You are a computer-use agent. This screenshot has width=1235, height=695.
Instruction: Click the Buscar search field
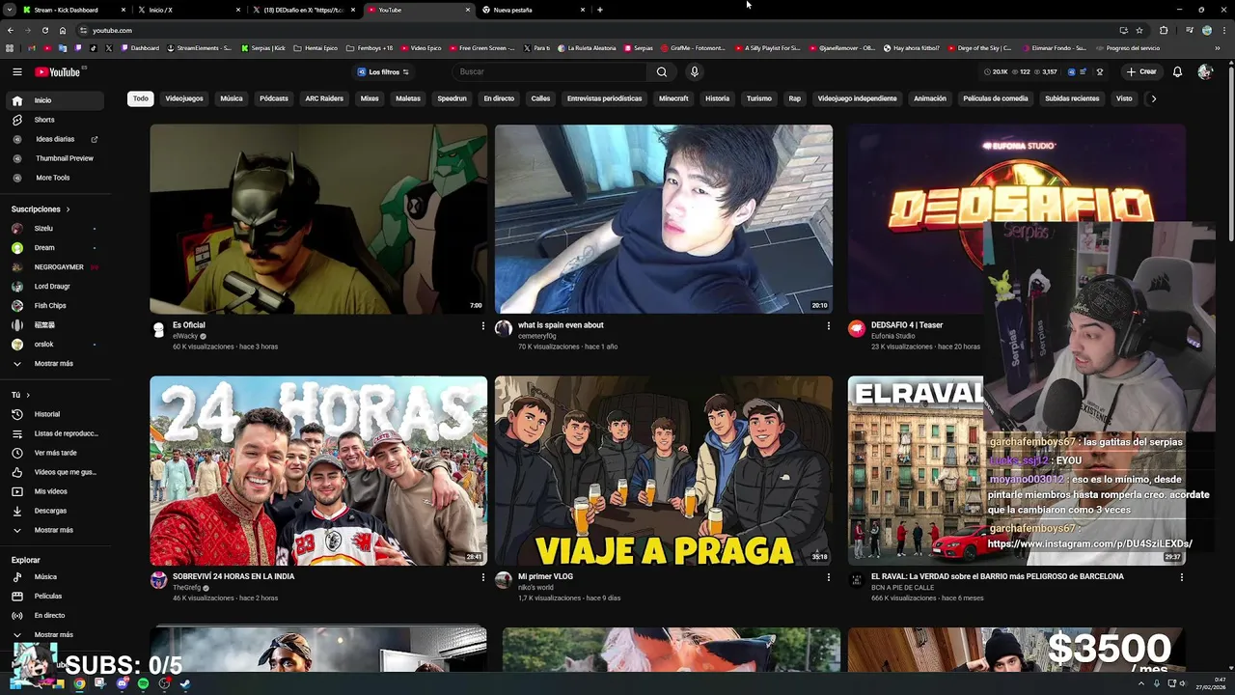click(550, 71)
